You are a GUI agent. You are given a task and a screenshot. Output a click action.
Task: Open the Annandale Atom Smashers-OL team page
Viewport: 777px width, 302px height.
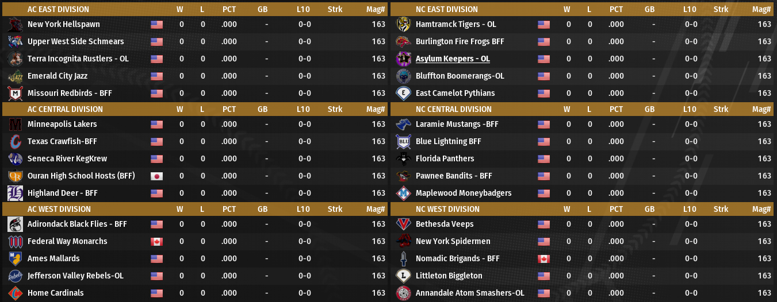(x=470, y=293)
